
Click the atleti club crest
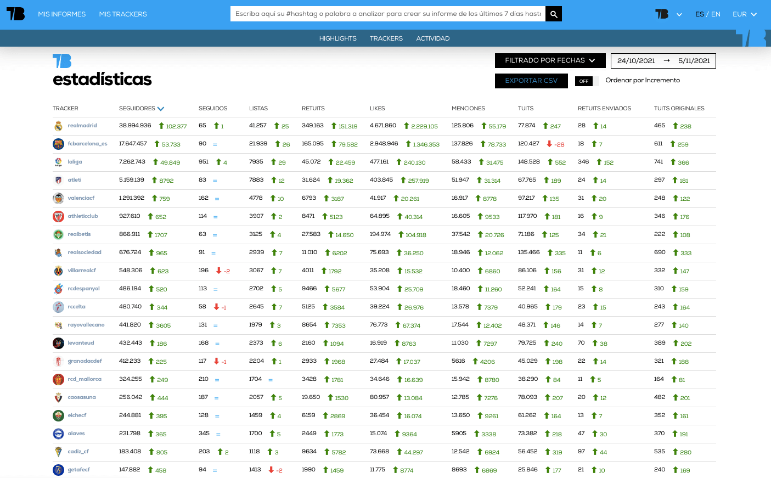58,180
